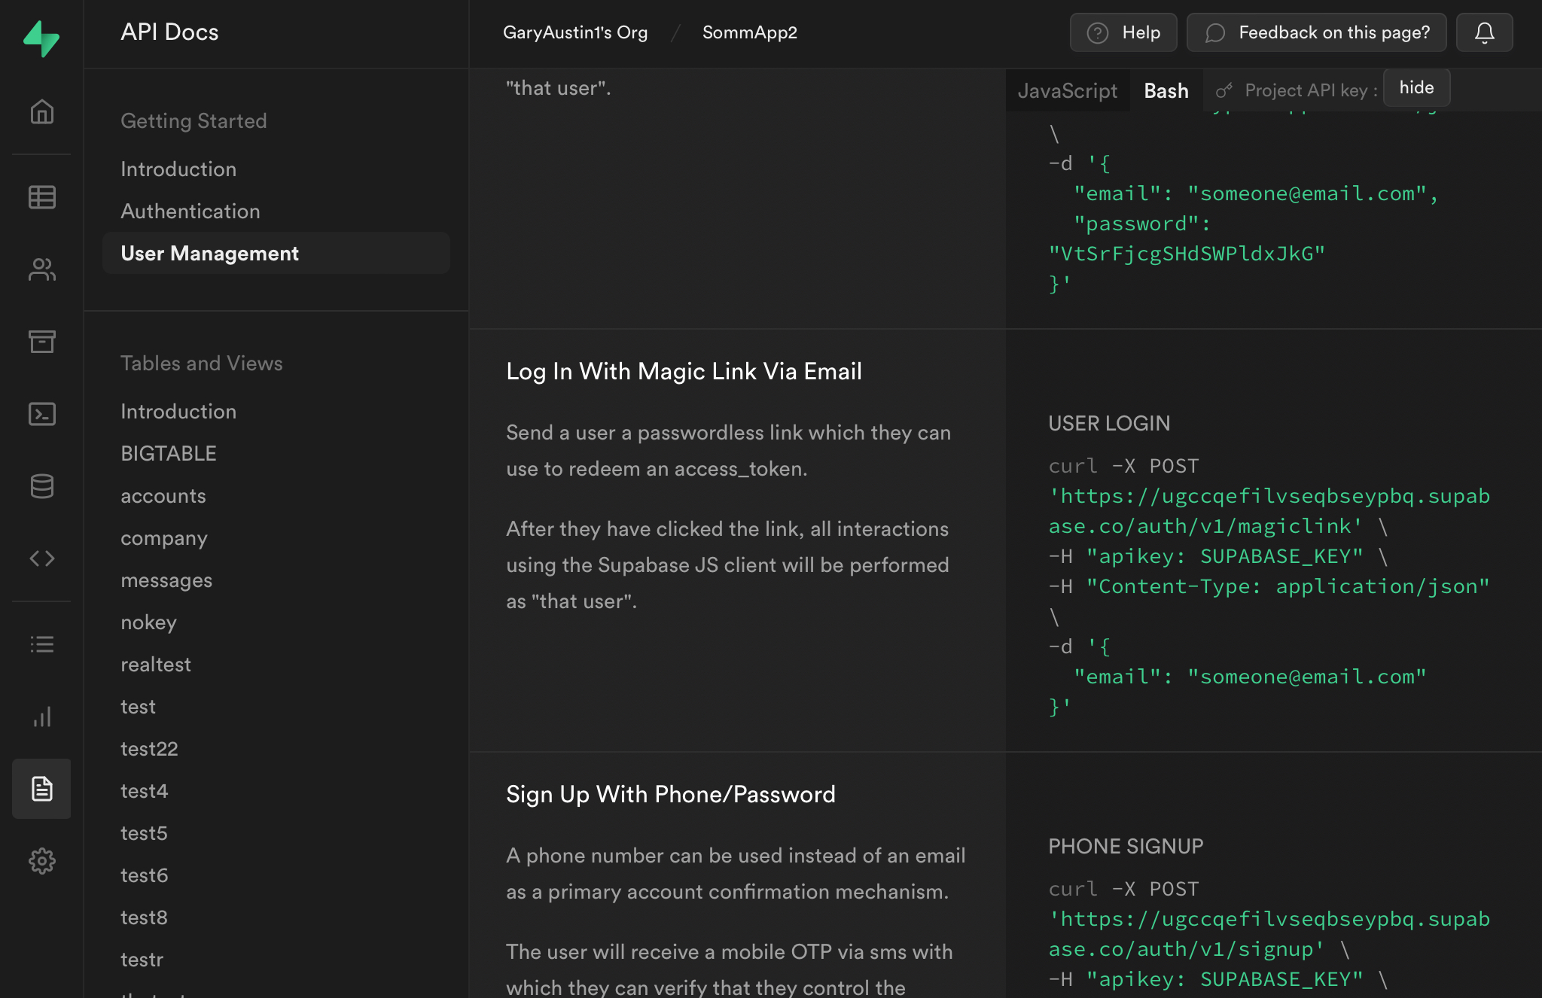1542x998 pixels.
Task: Click Log In With Magic Link heading
Action: point(684,371)
